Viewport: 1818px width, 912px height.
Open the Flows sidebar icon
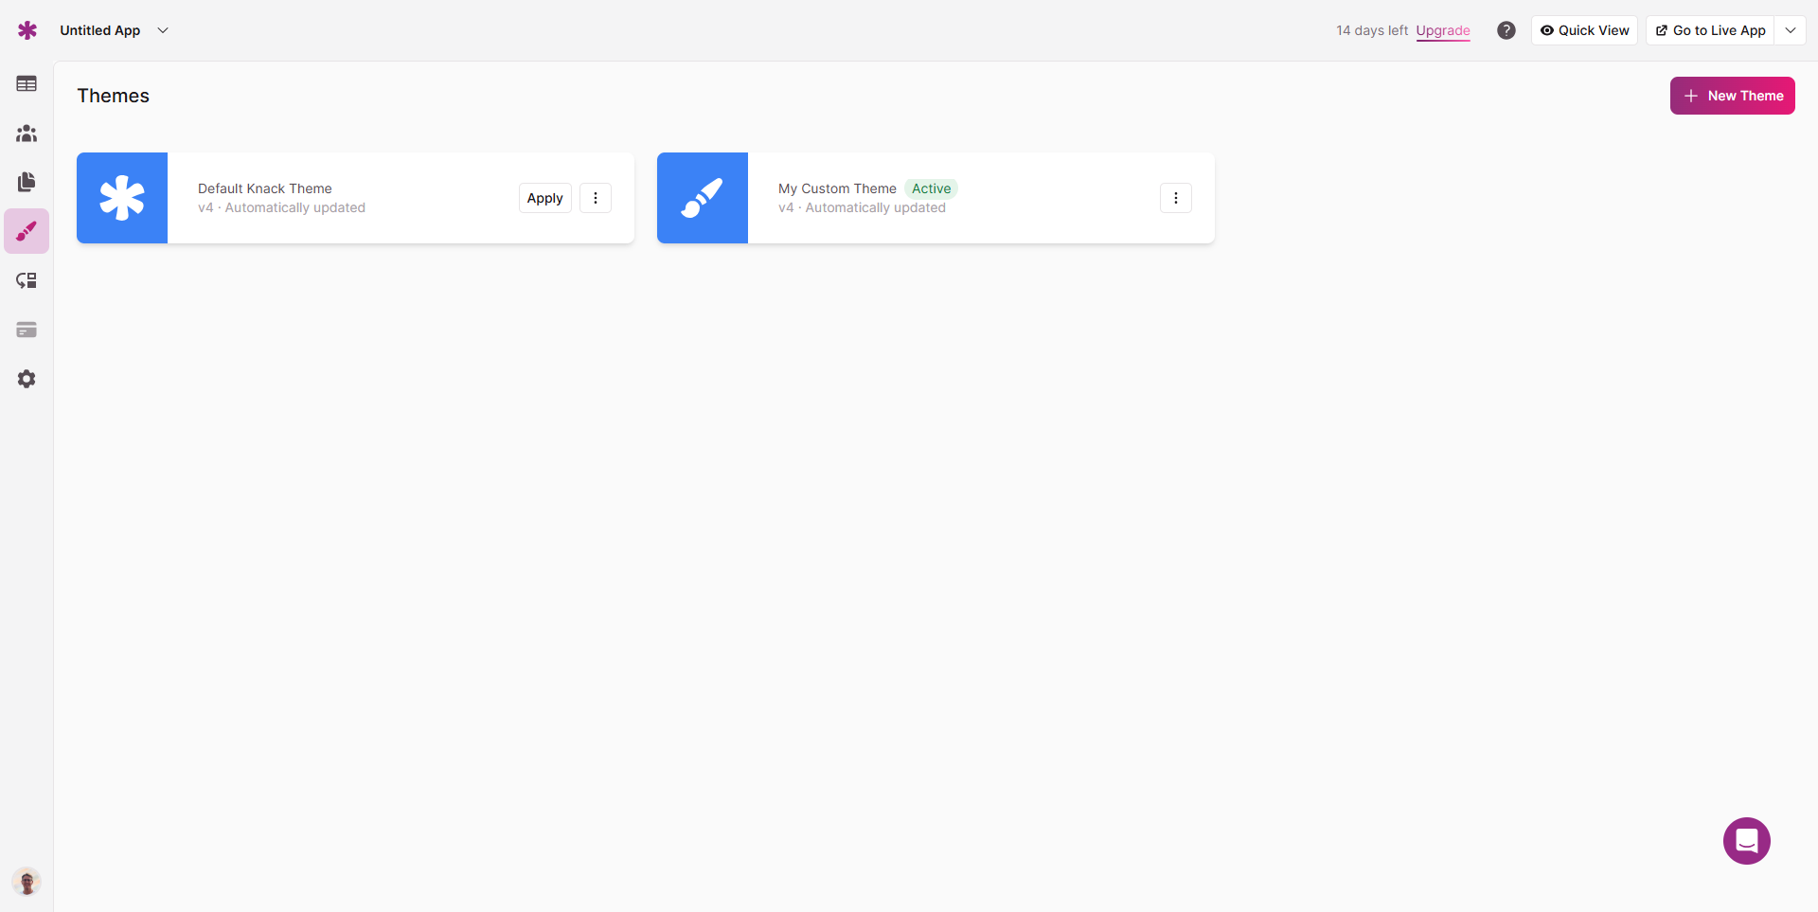click(x=27, y=280)
